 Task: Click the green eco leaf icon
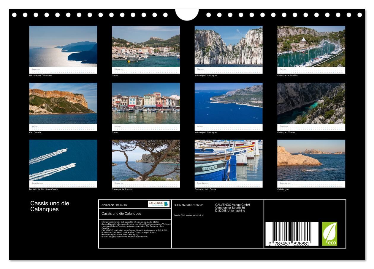(x=329, y=234)
